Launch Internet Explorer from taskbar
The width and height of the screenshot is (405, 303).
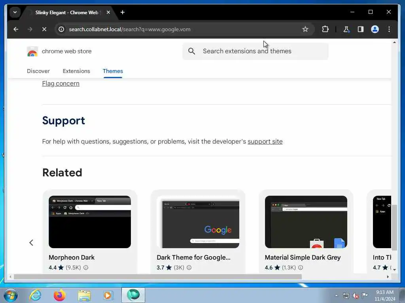click(x=35, y=295)
